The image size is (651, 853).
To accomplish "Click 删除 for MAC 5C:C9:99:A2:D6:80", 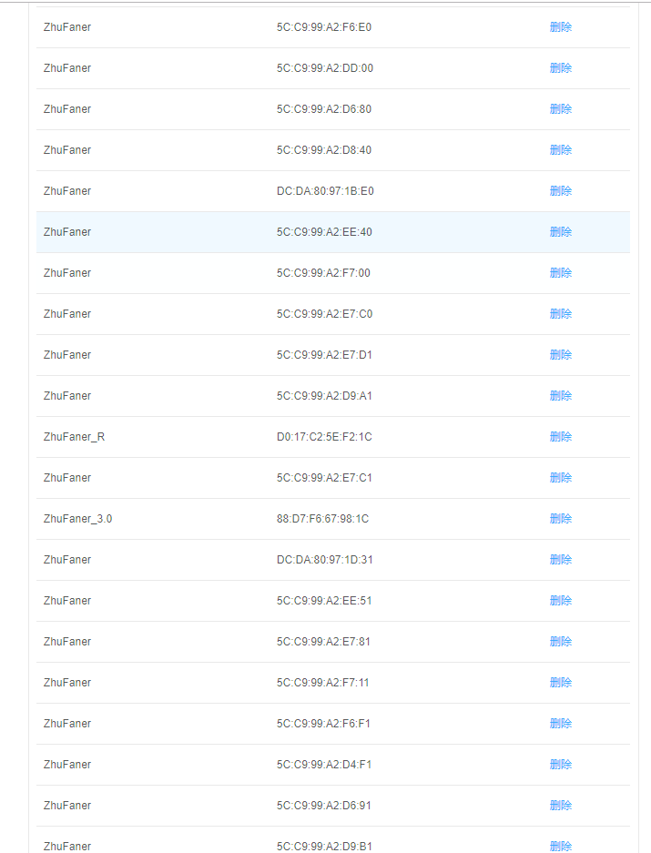I will tap(561, 109).
